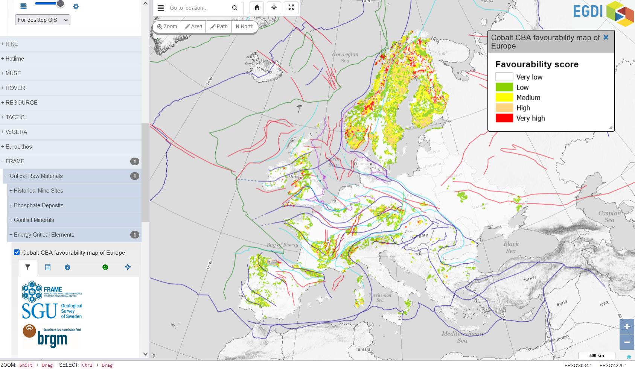Image resolution: width=635 pixels, height=369 pixels.
Task: Click the green smiley feedback icon
Action: [105, 267]
